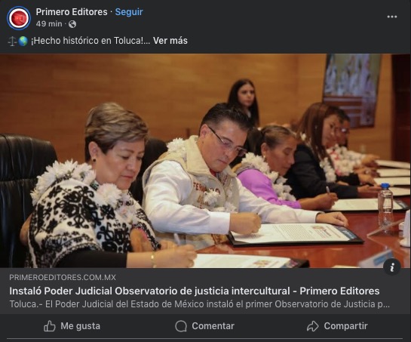The image size is (411, 342).
Task: Expand post text with Ver más
Action: pos(170,41)
